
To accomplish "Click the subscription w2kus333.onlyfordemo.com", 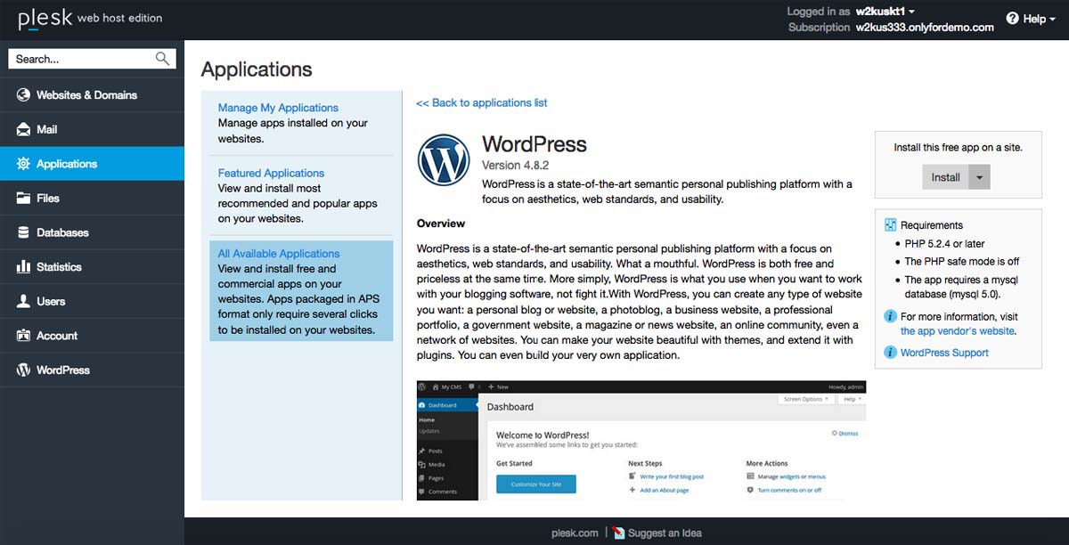I will tap(925, 28).
